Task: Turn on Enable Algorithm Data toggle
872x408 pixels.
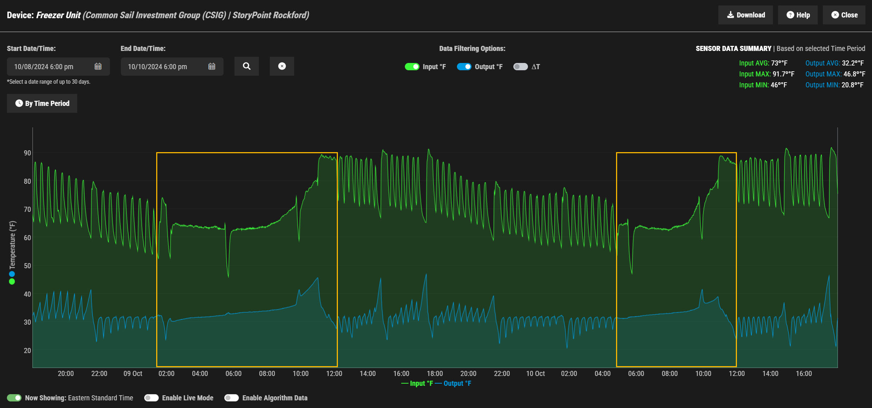Action: point(231,398)
